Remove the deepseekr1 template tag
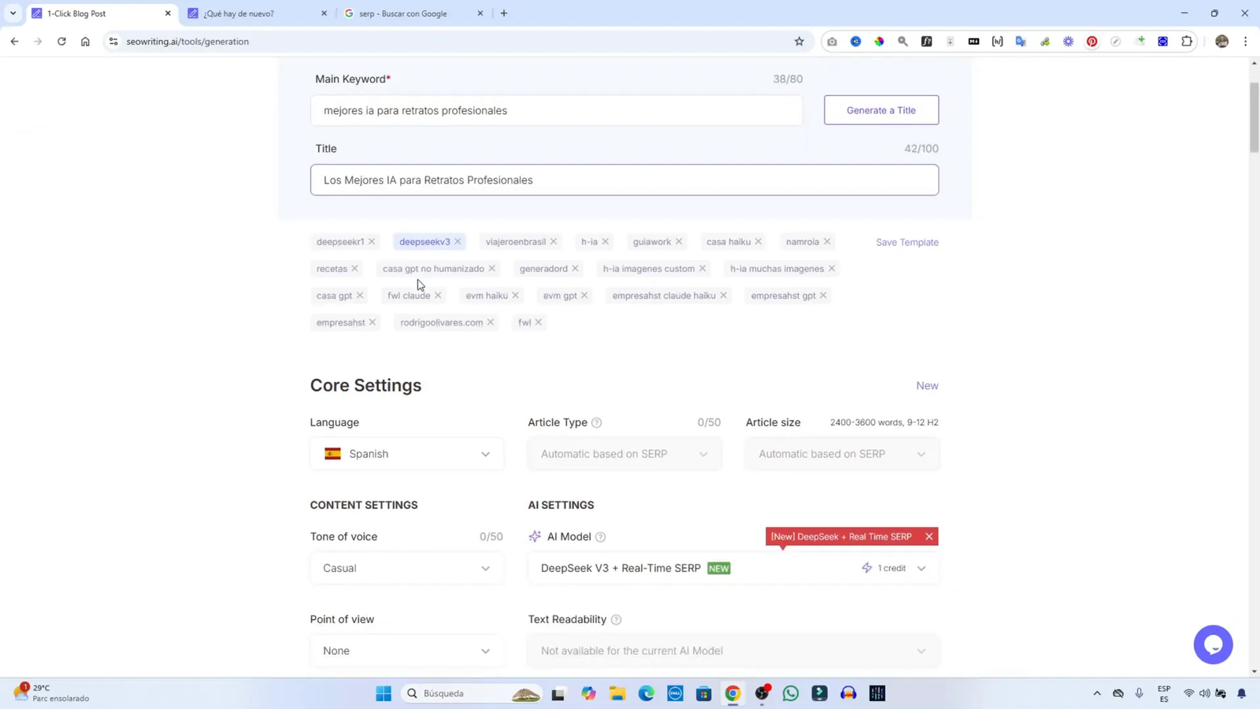This screenshot has height=709, width=1260. click(x=372, y=242)
